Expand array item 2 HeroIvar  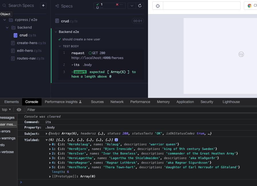coord(50,153)
